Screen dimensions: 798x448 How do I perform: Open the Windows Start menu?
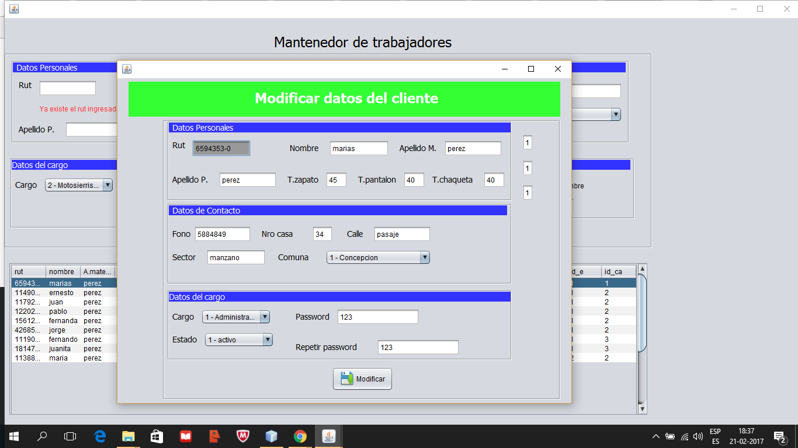pyautogui.click(x=14, y=436)
